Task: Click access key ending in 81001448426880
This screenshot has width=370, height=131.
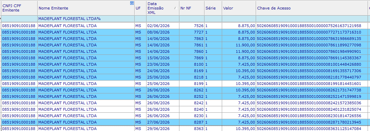Action: click(312, 64)
